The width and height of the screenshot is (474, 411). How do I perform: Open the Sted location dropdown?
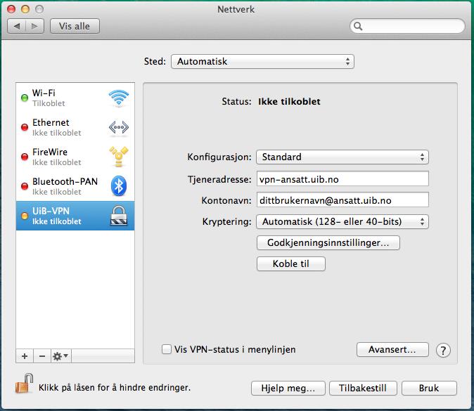(262, 62)
